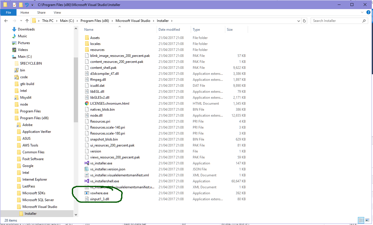373x225 pixels.
Task: Select the ffmpeg.dll file icon
Action: [87, 80]
